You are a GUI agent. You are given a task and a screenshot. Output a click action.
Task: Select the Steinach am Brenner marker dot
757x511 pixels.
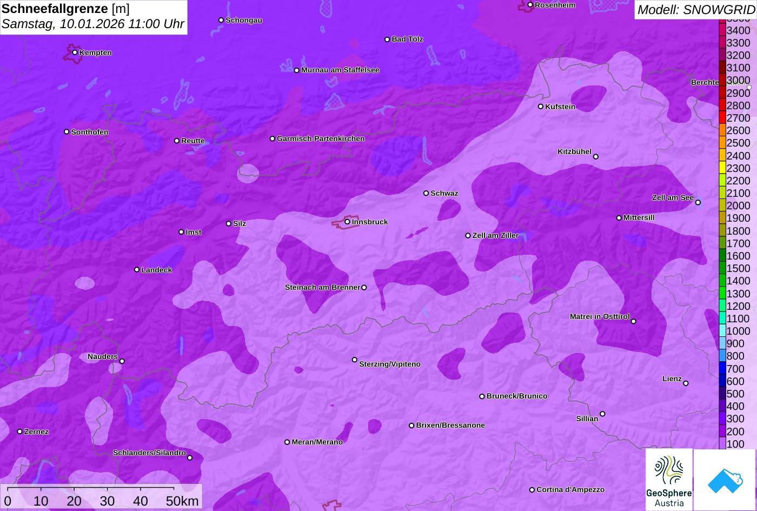click(x=364, y=288)
